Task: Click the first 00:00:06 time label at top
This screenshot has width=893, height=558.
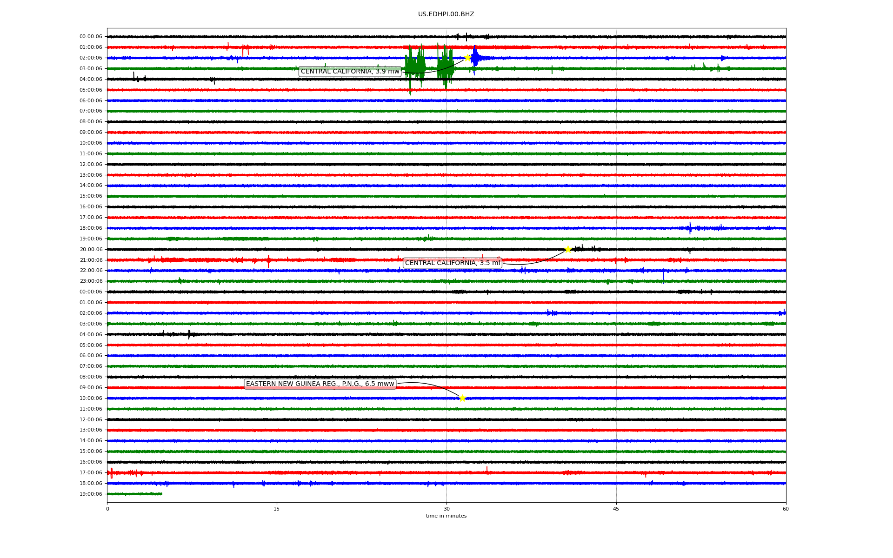Action: coord(91,37)
